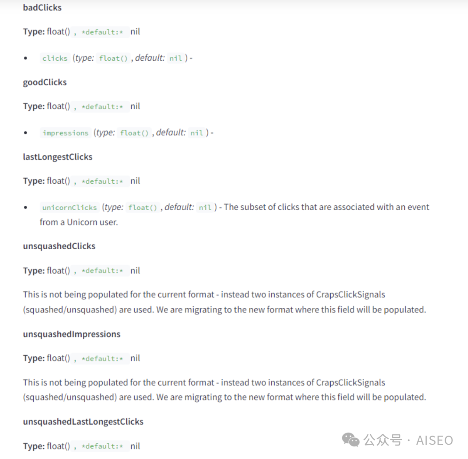Click the unicornClicks code label

click(x=69, y=208)
